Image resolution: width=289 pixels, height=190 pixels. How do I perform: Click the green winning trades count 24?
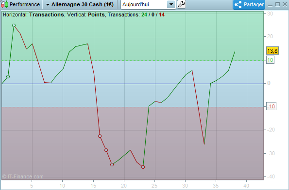coord(144,15)
